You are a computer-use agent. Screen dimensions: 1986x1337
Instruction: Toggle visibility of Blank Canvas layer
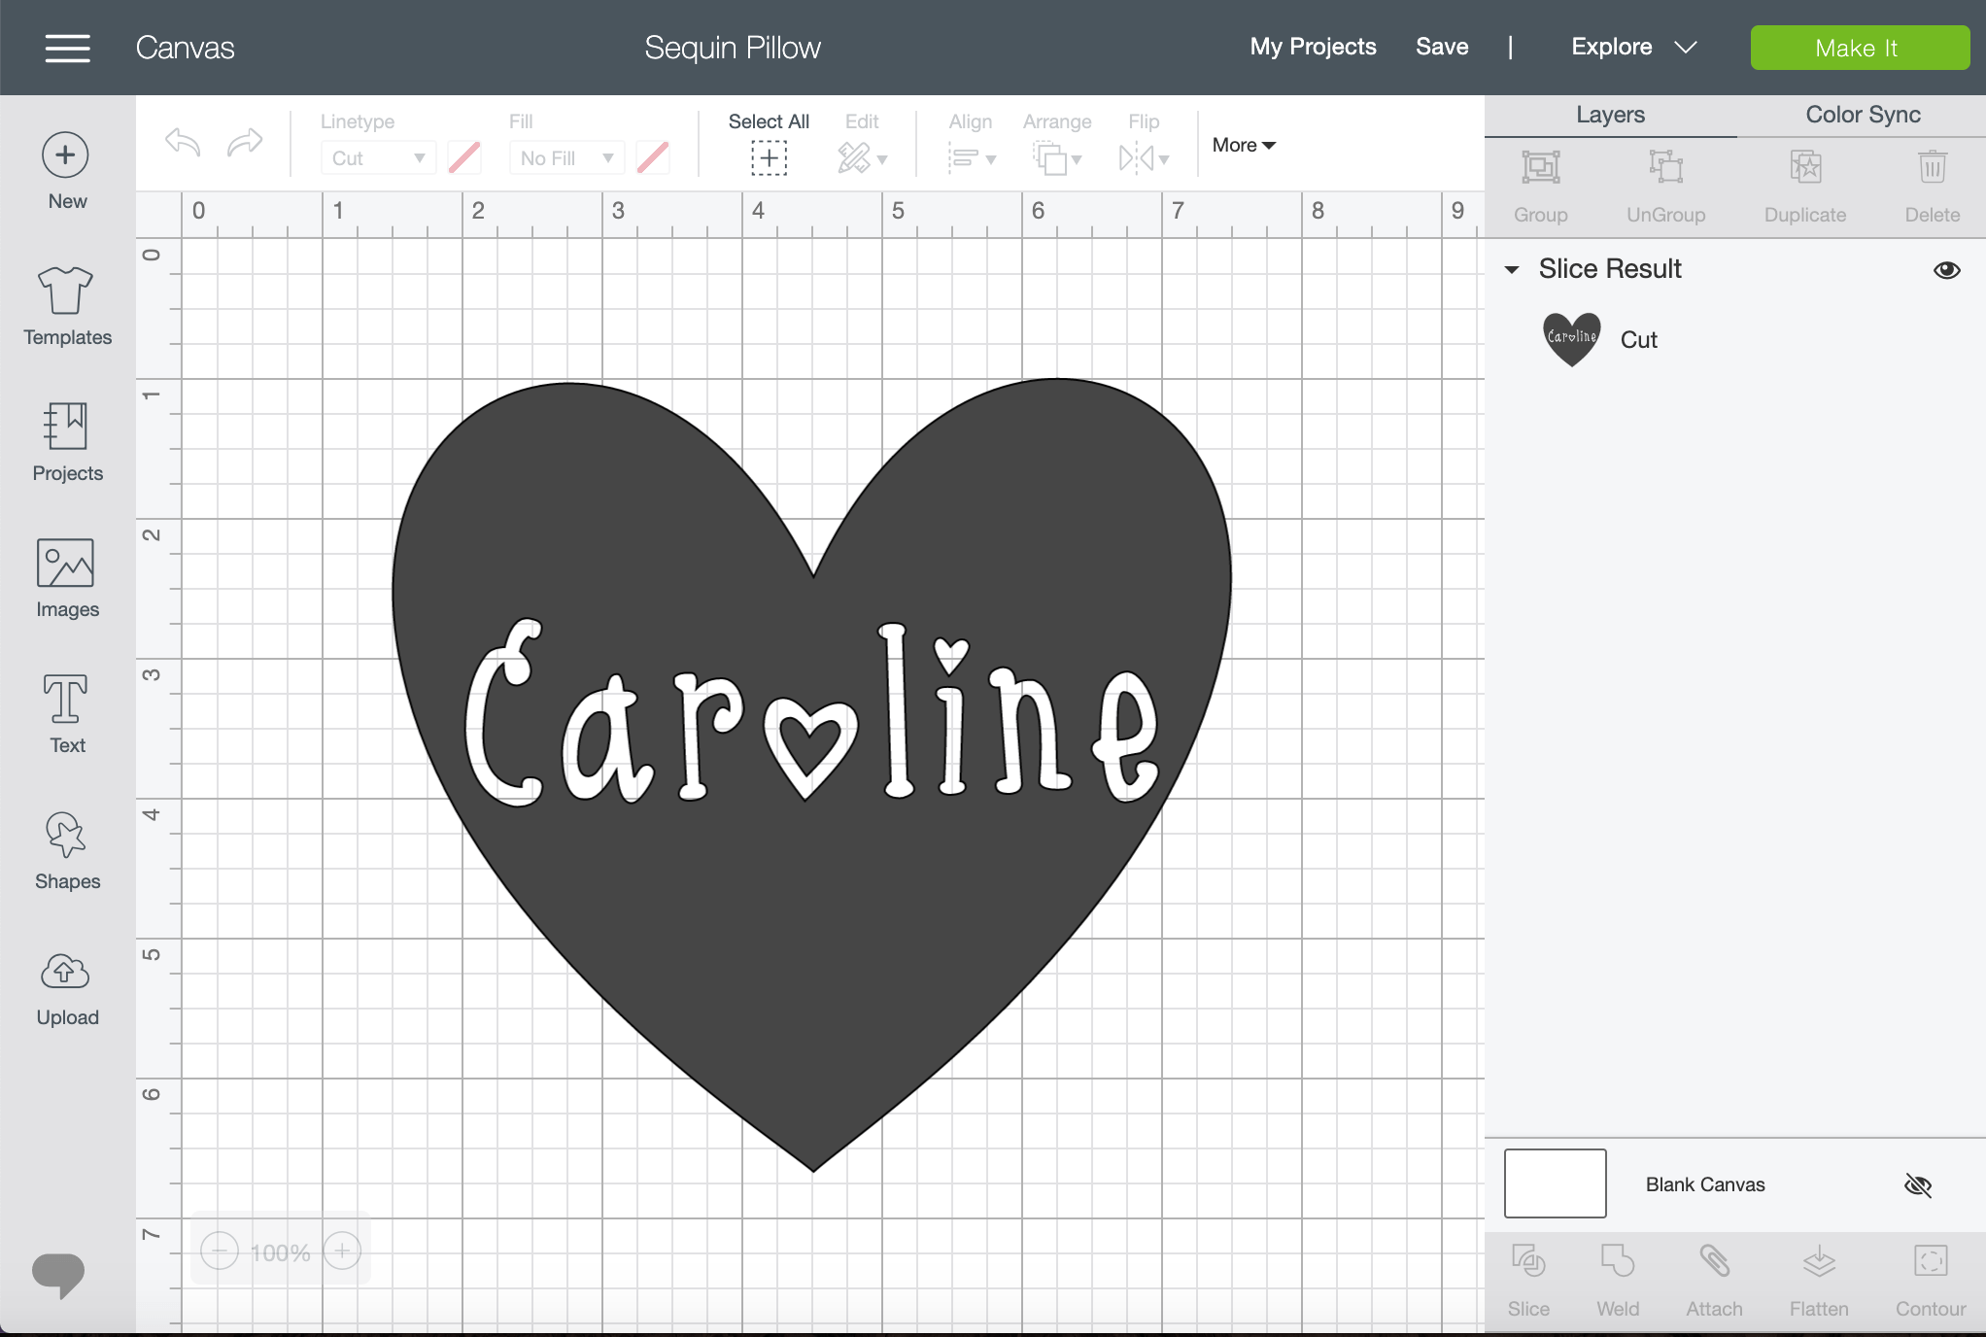(1919, 1184)
